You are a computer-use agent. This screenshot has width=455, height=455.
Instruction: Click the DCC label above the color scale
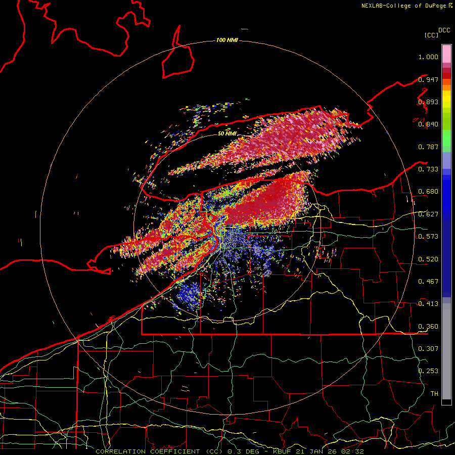pos(444,30)
